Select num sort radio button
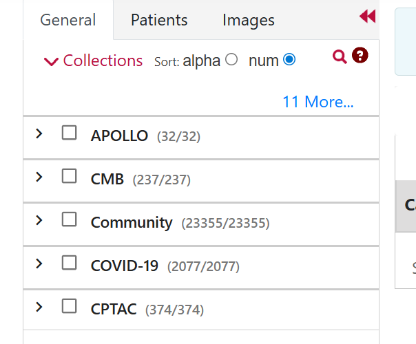Image resolution: width=416 pixels, height=344 pixels. pyautogui.click(x=289, y=59)
